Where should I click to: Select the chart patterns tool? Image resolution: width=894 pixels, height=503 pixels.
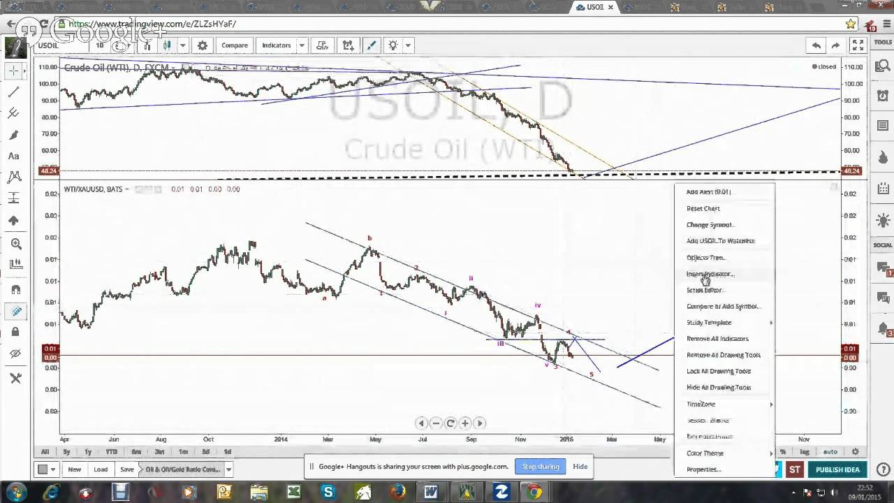[14, 177]
